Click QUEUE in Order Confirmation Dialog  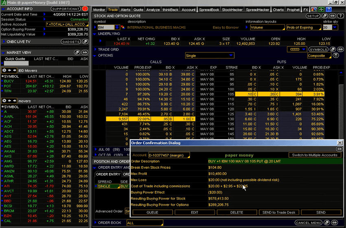click(153, 213)
